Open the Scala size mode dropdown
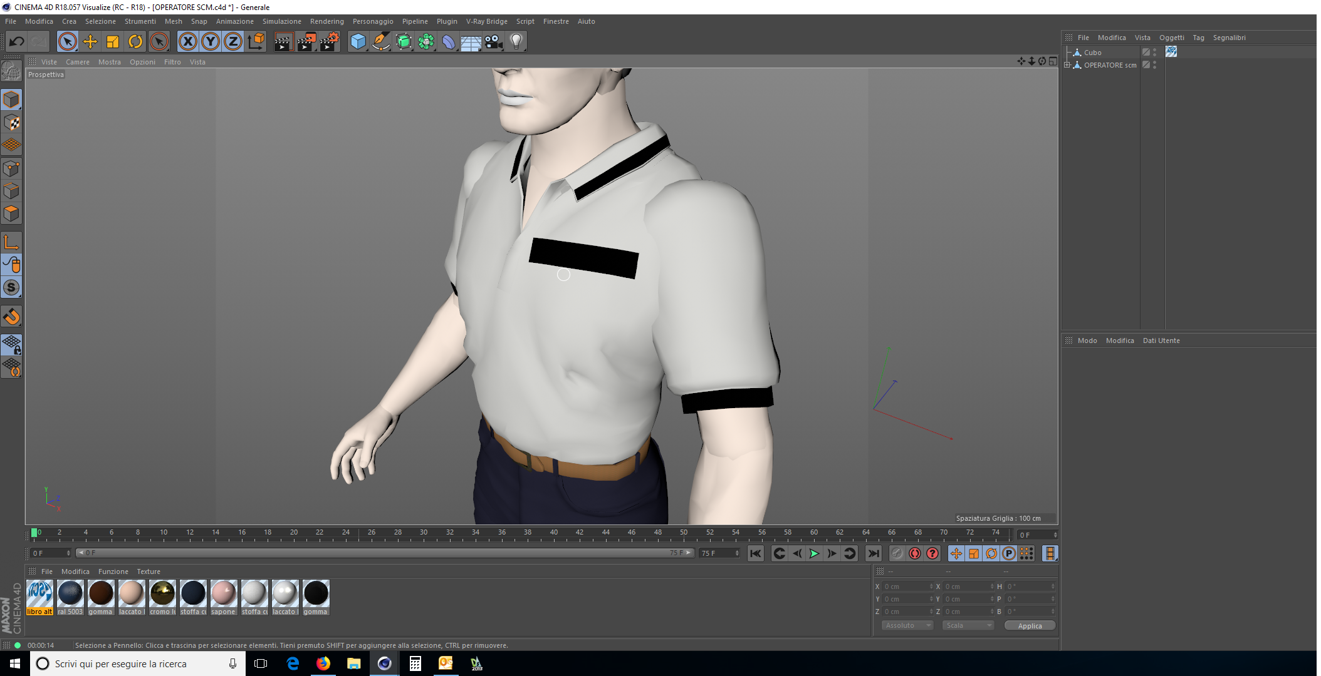Screen dimensions: 1321x676 [x=968, y=625]
